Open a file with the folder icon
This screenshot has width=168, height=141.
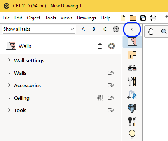[x=133, y=18]
